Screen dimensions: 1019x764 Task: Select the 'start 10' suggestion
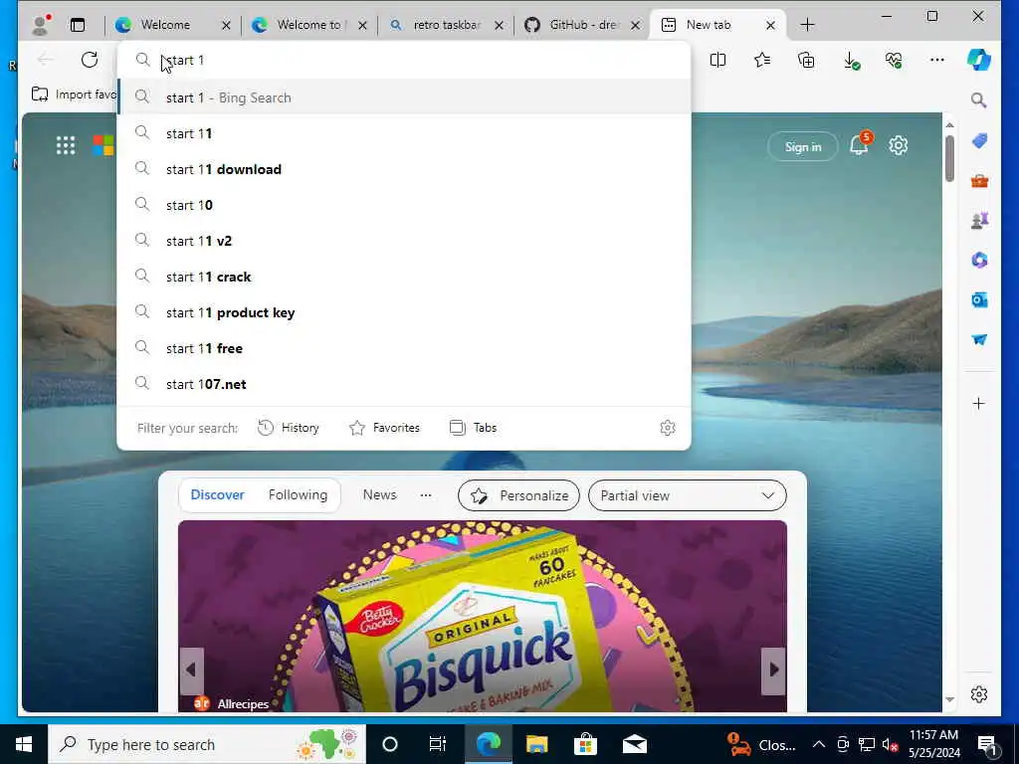pyautogui.click(x=404, y=205)
